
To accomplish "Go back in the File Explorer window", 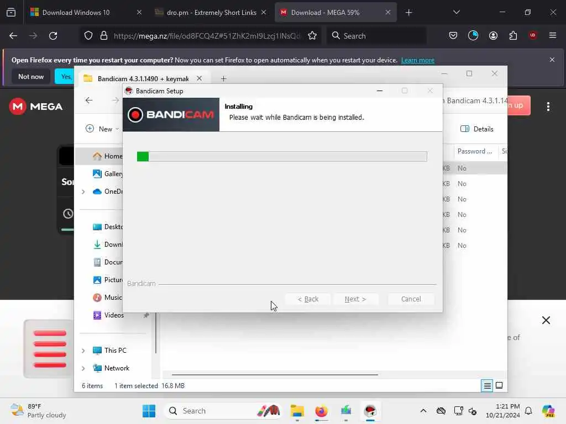I will click(x=89, y=100).
